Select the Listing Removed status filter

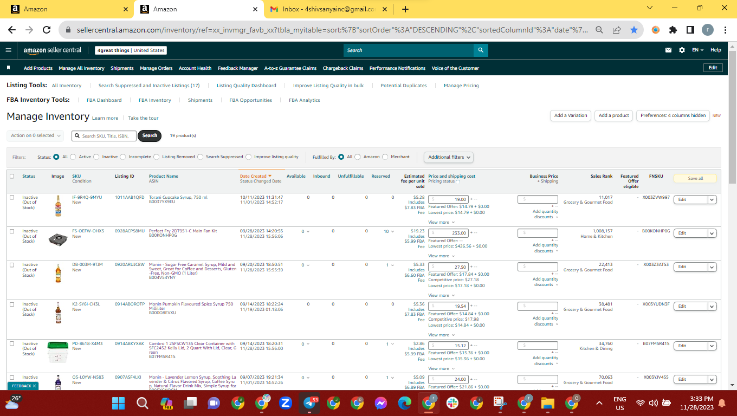[x=157, y=157]
